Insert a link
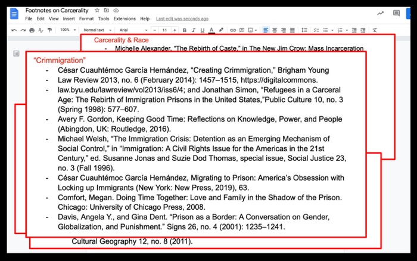 (x=233, y=30)
